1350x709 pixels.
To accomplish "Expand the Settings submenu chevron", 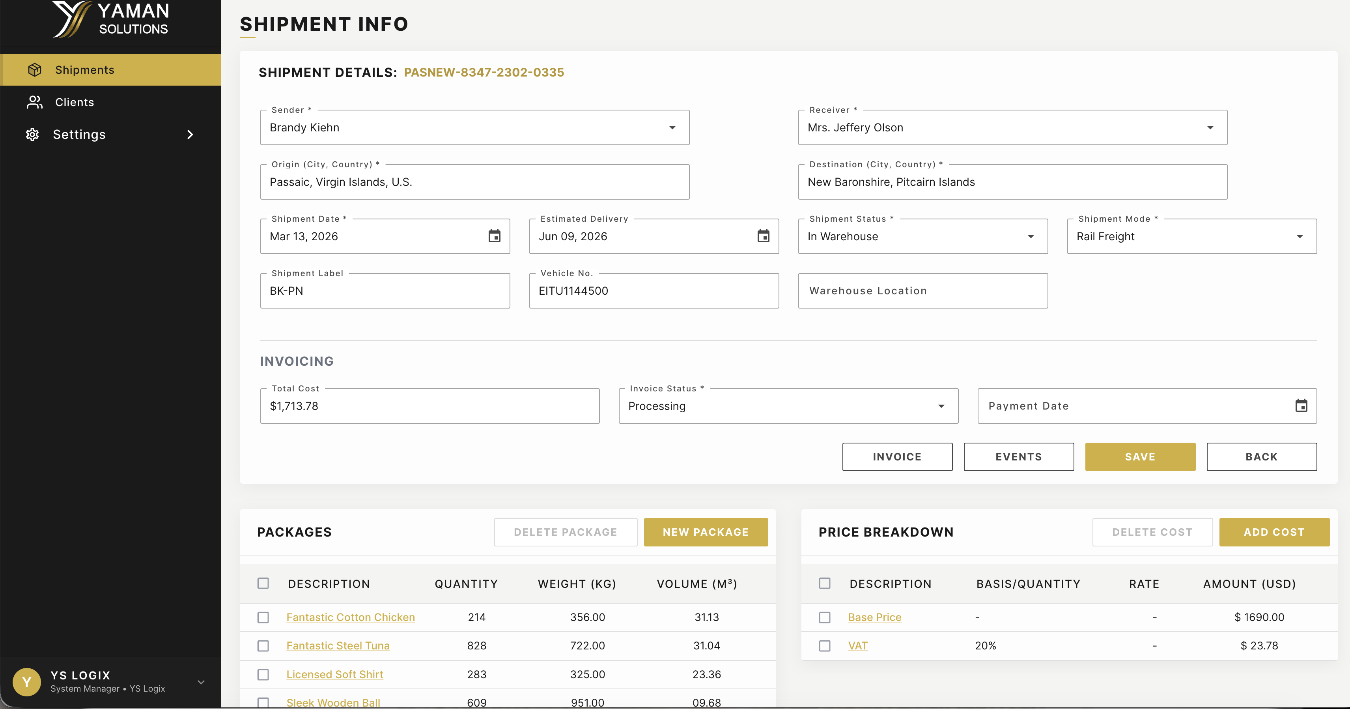I will coord(190,135).
